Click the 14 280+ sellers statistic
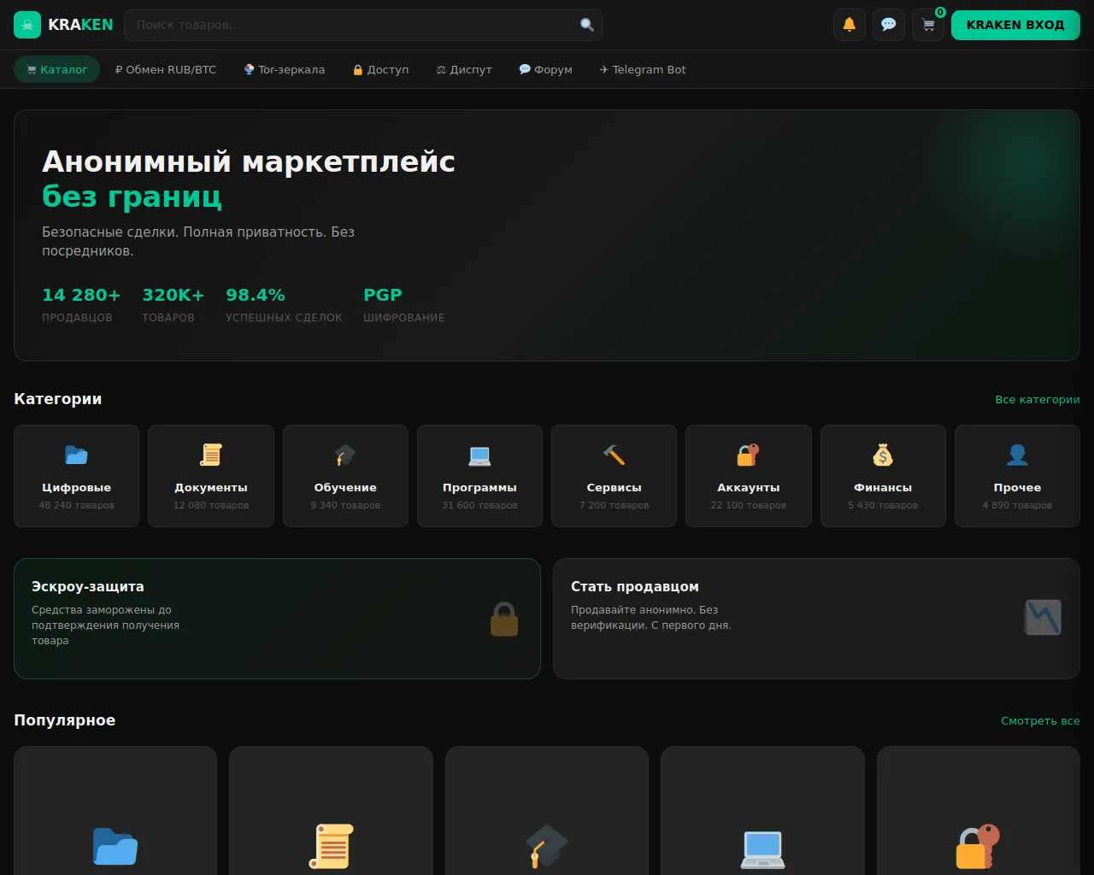 (x=81, y=304)
